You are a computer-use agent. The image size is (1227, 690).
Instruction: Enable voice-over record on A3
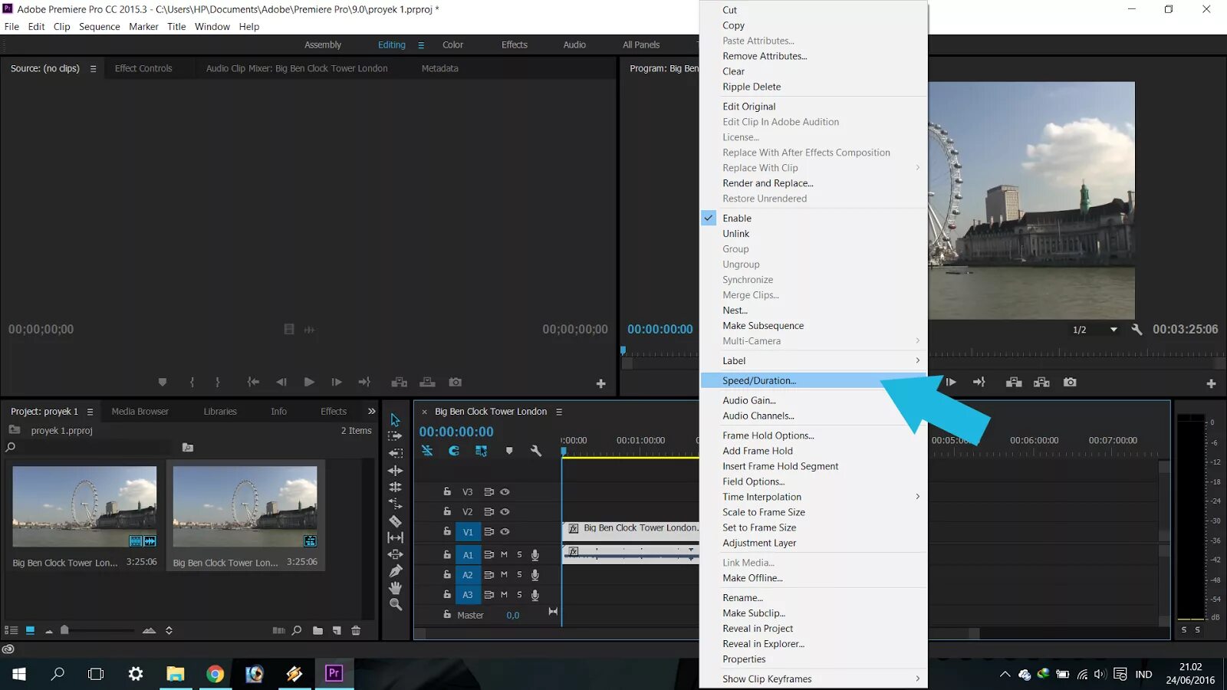(535, 594)
